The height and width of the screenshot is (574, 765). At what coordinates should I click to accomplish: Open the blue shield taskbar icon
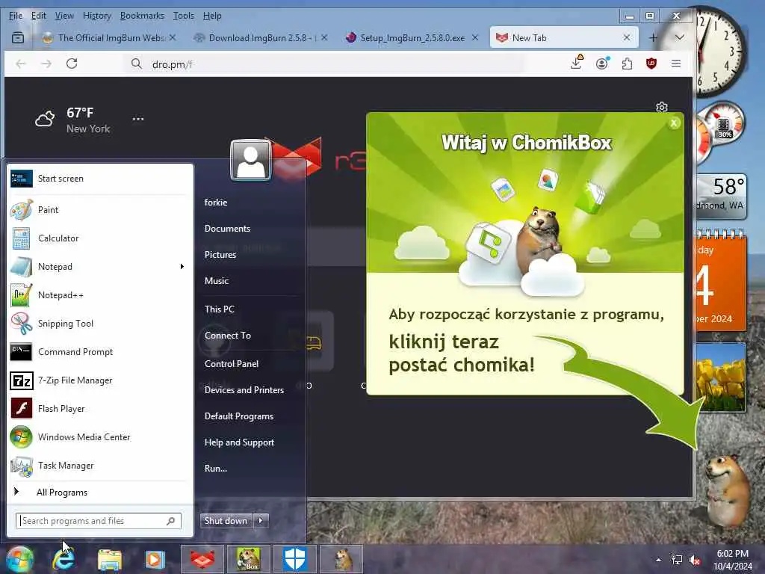click(294, 559)
